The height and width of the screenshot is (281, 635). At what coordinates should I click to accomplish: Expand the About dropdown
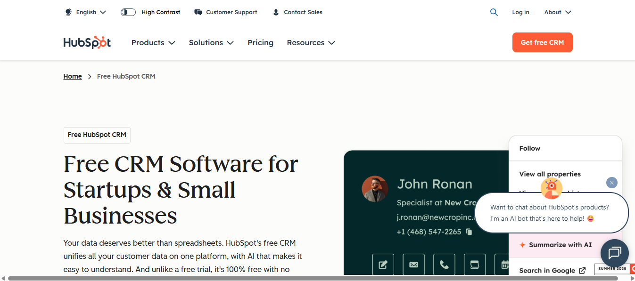(558, 12)
